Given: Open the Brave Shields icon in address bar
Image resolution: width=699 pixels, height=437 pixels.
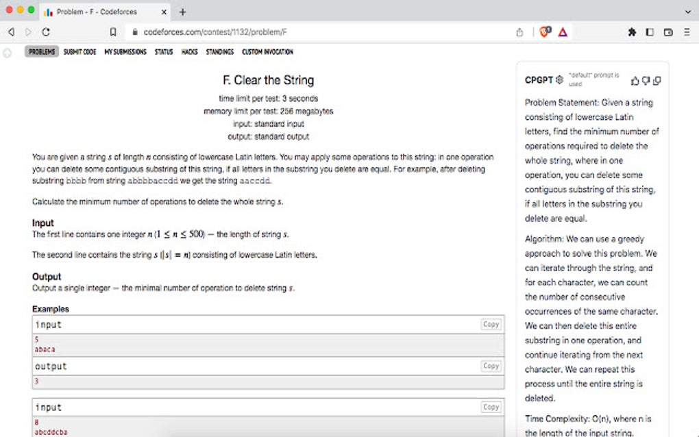Looking at the screenshot, I should (545, 32).
